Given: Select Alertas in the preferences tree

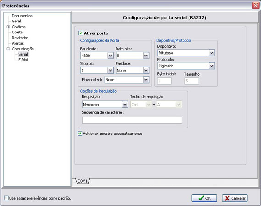Looking at the screenshot, I should (18, 43).
